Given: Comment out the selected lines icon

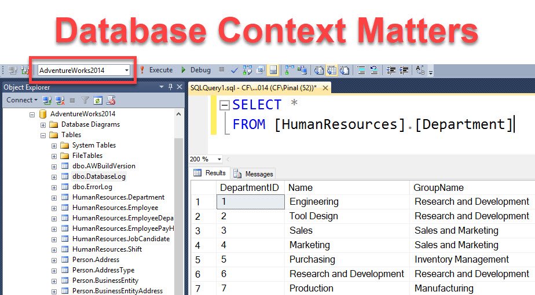Looking at the screenshot, I should tap(361, 70).
